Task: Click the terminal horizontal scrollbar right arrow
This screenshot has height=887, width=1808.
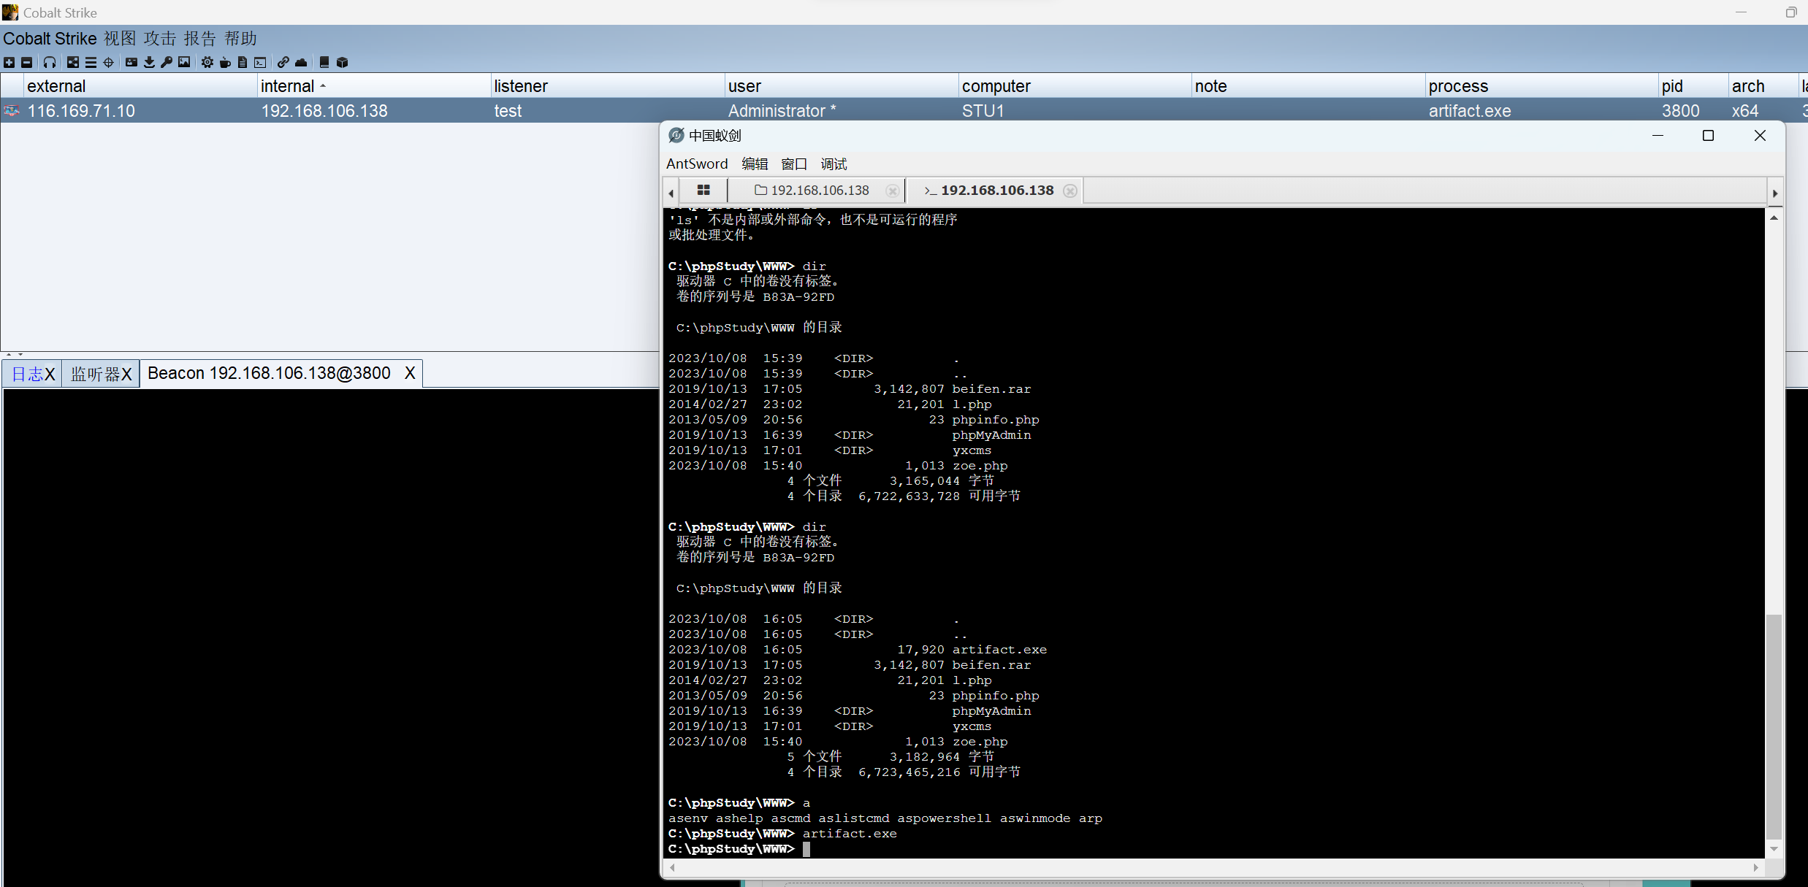Action: click(1756, 867)
